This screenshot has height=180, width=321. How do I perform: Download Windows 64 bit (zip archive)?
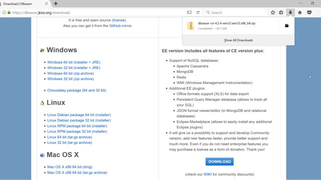70,73
